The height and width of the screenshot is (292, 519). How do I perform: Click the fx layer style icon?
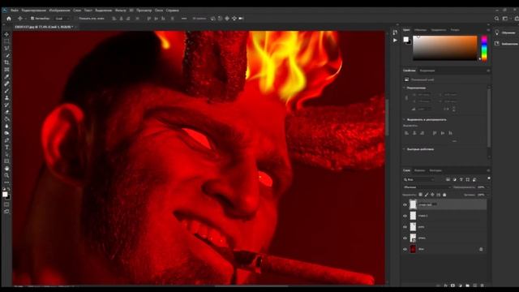(x=445, y=286)
